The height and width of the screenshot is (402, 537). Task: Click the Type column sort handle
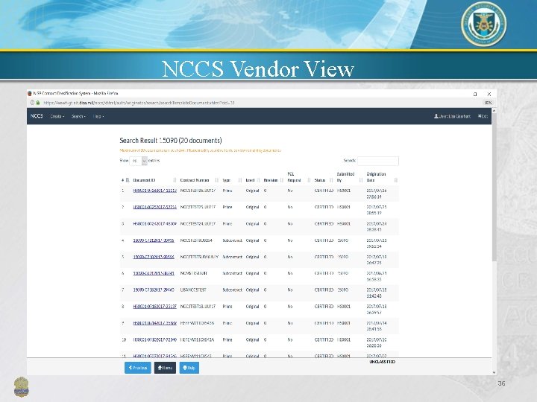click(240, 180)
